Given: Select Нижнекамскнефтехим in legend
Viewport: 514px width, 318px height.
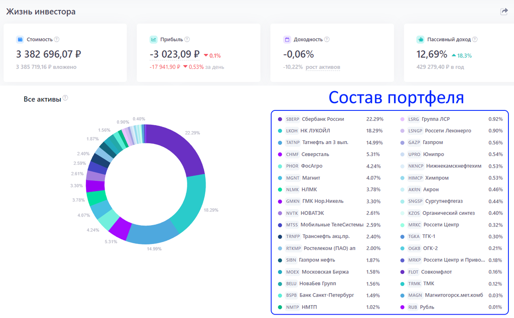Looking at the screenshot, I should click(454, 166).
